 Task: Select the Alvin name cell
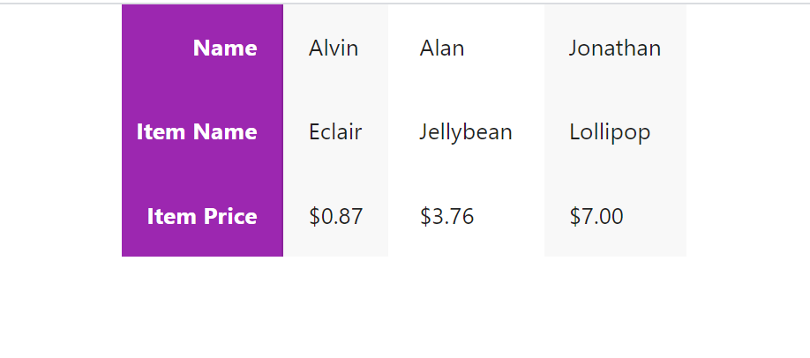click(334, 48)
